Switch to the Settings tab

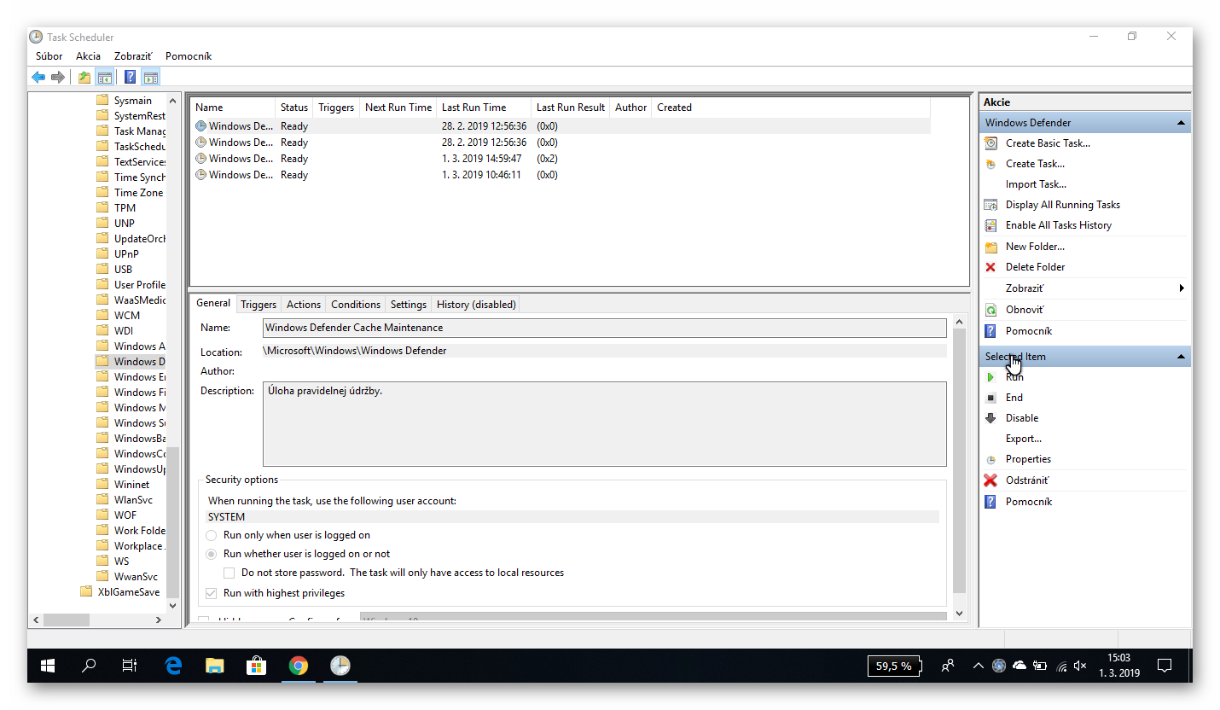click(x=409, y=305)
